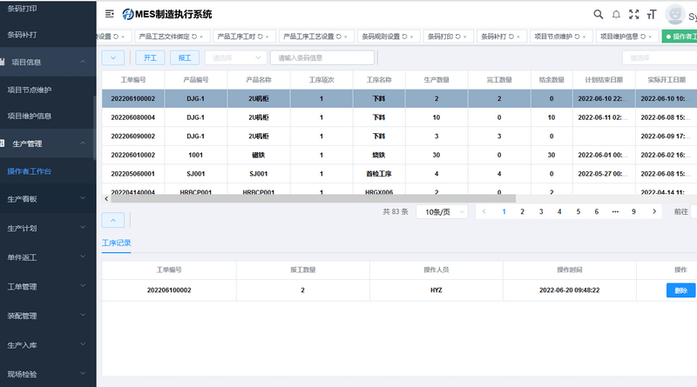This screenshot has width=697, height=387.
Task: Open the font size adjustment icon
Action: [652, 15]
